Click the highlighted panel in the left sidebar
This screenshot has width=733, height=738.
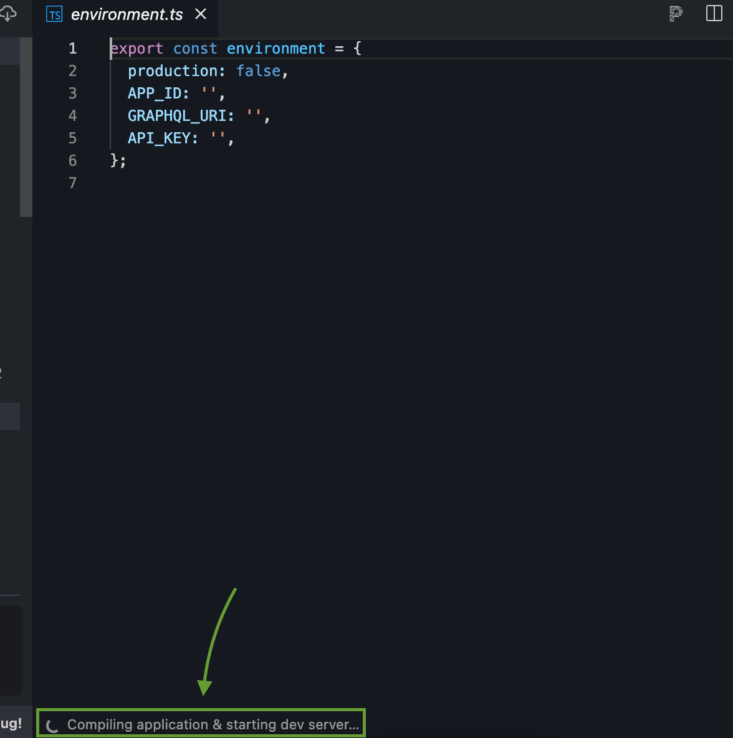click(10, 416)
